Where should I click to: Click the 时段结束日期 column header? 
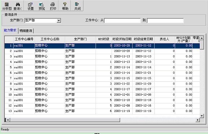[x=143, y=39]
